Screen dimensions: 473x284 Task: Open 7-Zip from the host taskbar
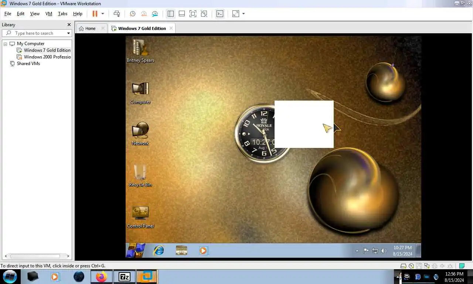124,276
